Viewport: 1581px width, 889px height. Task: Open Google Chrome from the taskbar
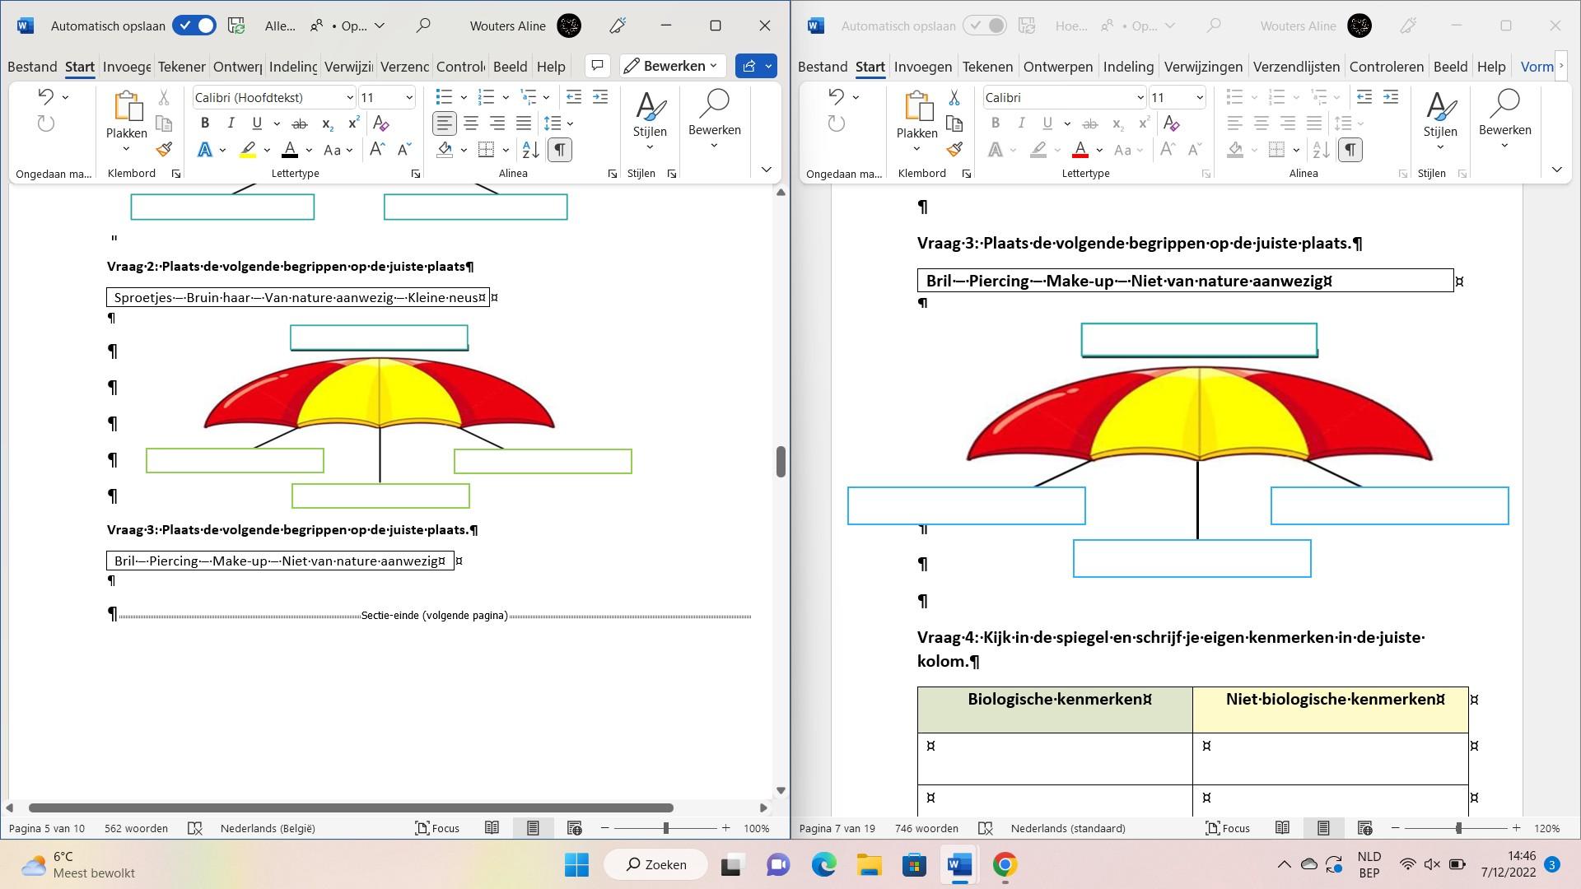coord(1005,865)
